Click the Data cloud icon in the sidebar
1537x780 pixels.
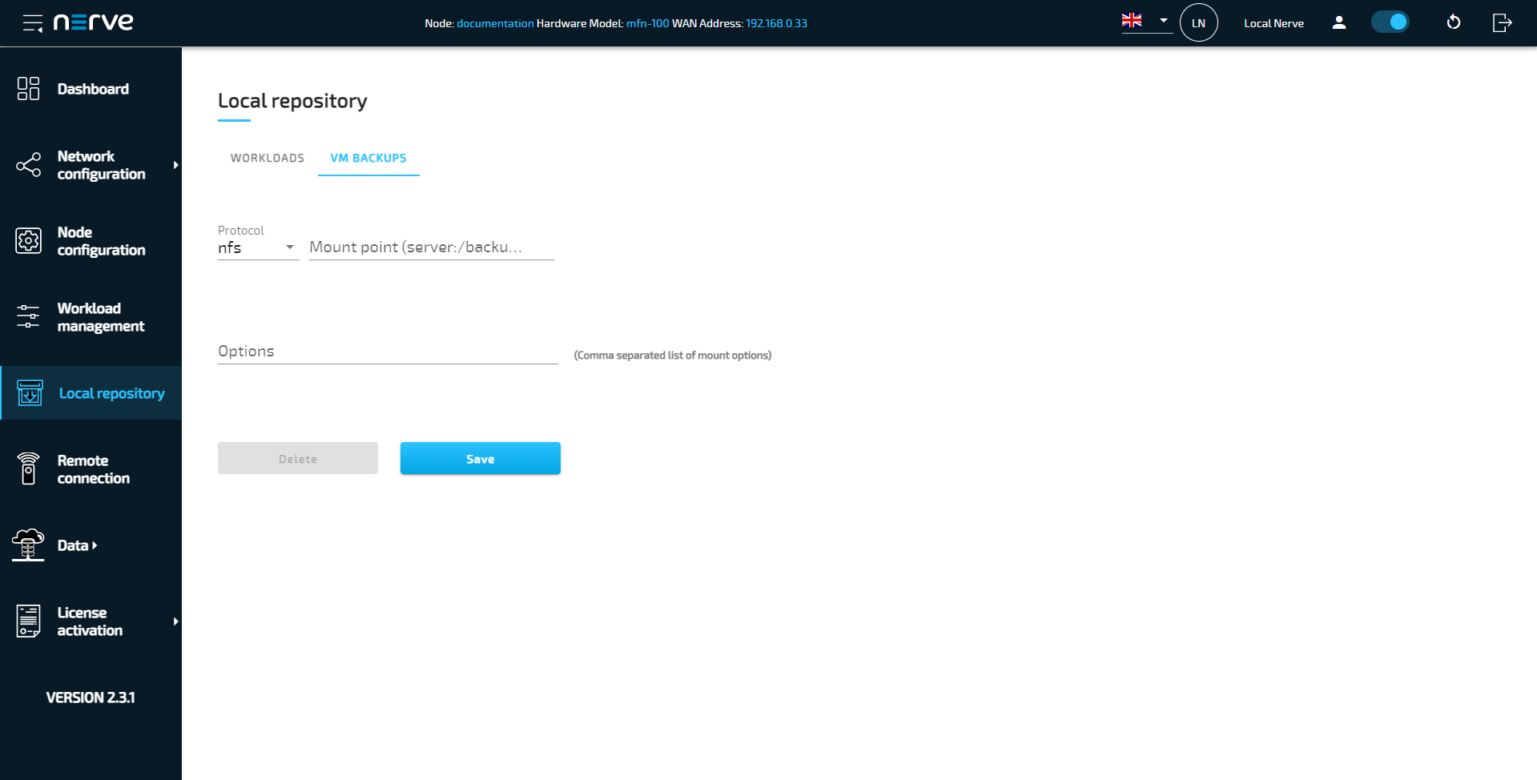point(28,545)
